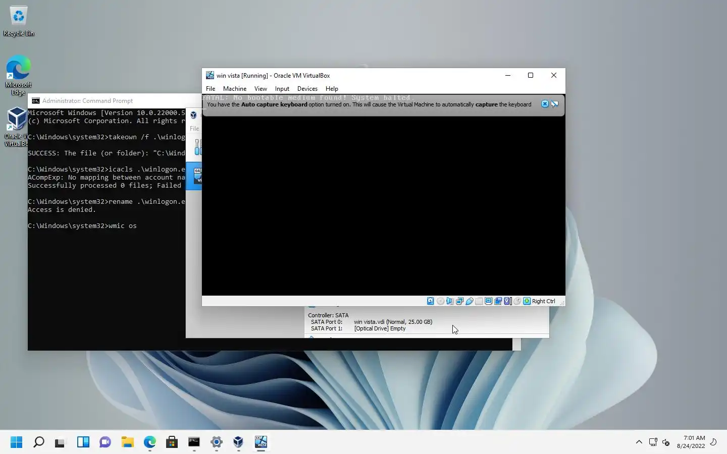Open the Widgets panel

(x=83, y=442)
